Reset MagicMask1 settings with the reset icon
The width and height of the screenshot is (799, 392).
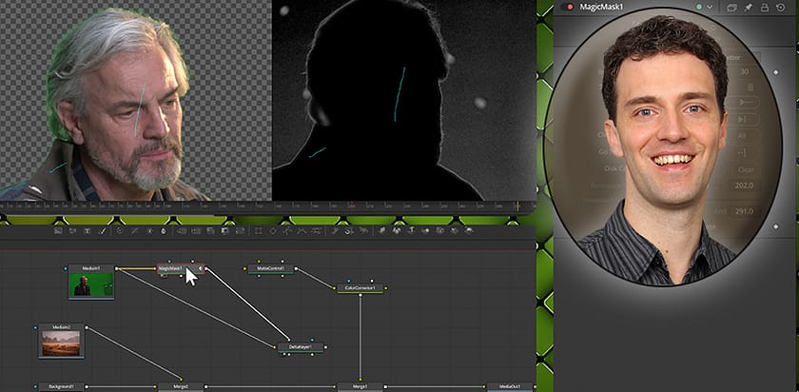click(x=781, y=8)
